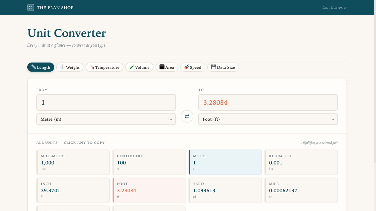The width and height of the screenshot is (376, 211).
Task: Copy the Millimetre value card
Action: tap(73, 162)
